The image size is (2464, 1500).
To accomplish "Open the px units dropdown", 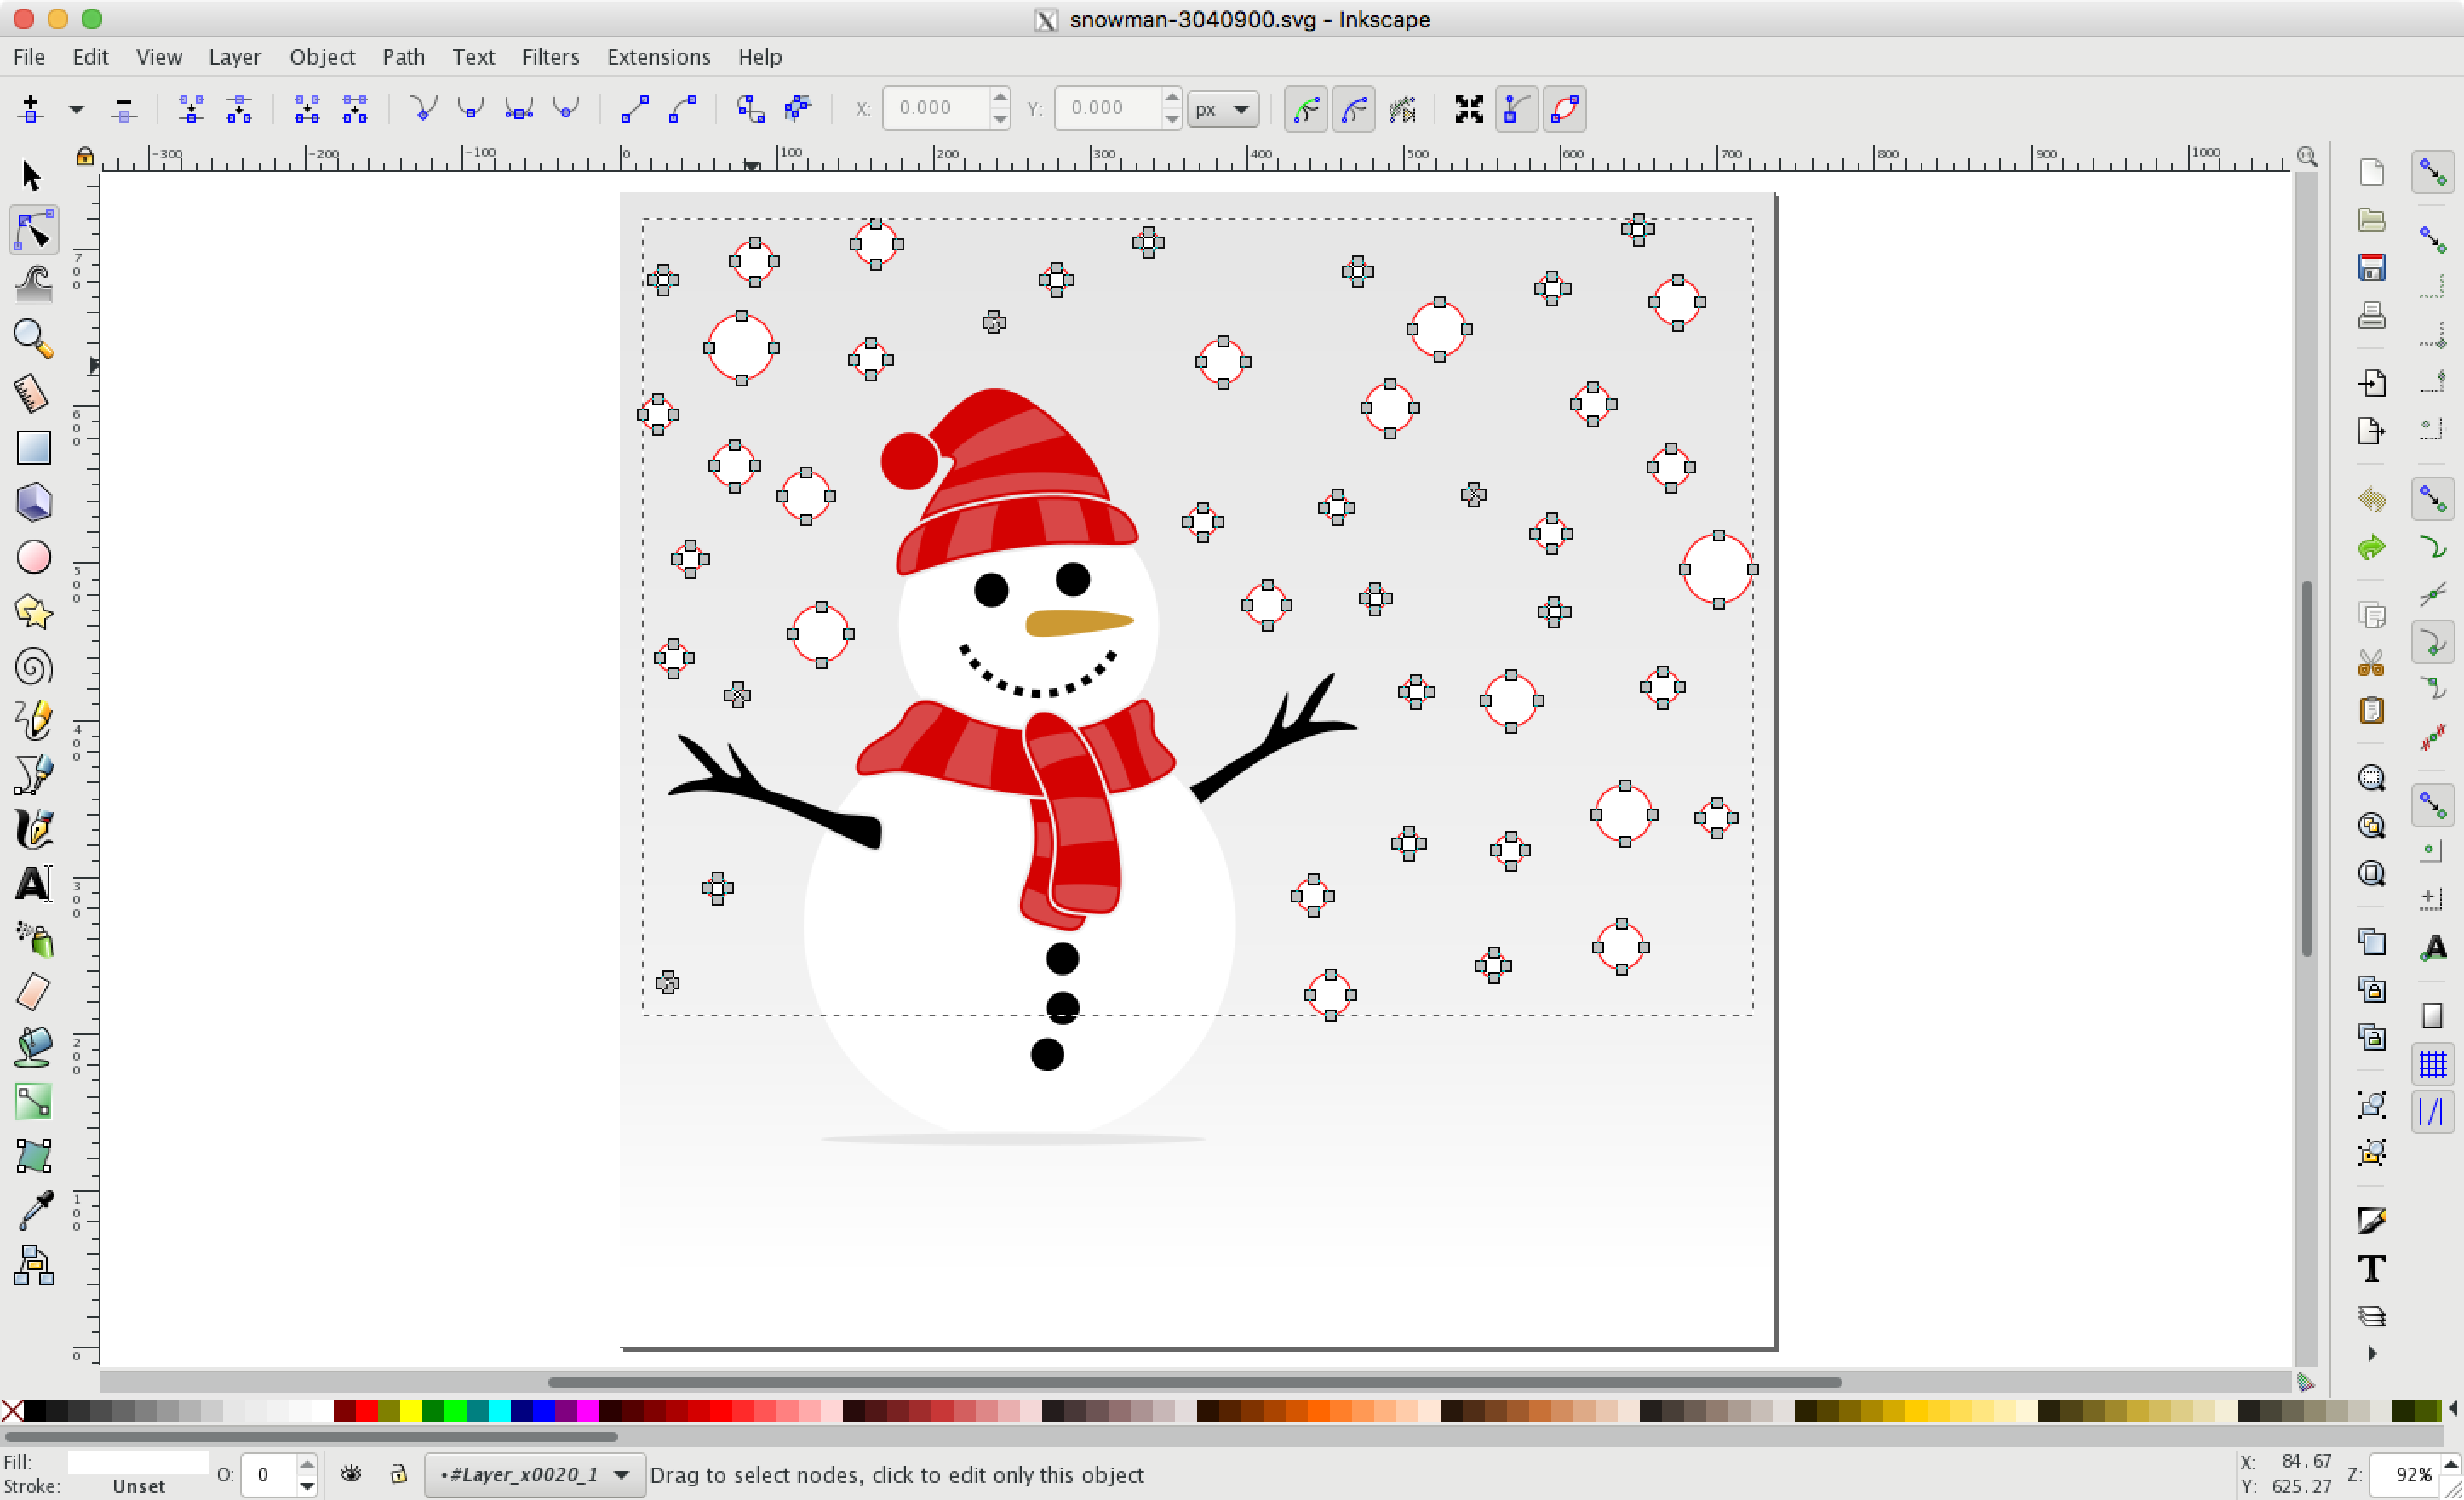I will point(1222,108).
